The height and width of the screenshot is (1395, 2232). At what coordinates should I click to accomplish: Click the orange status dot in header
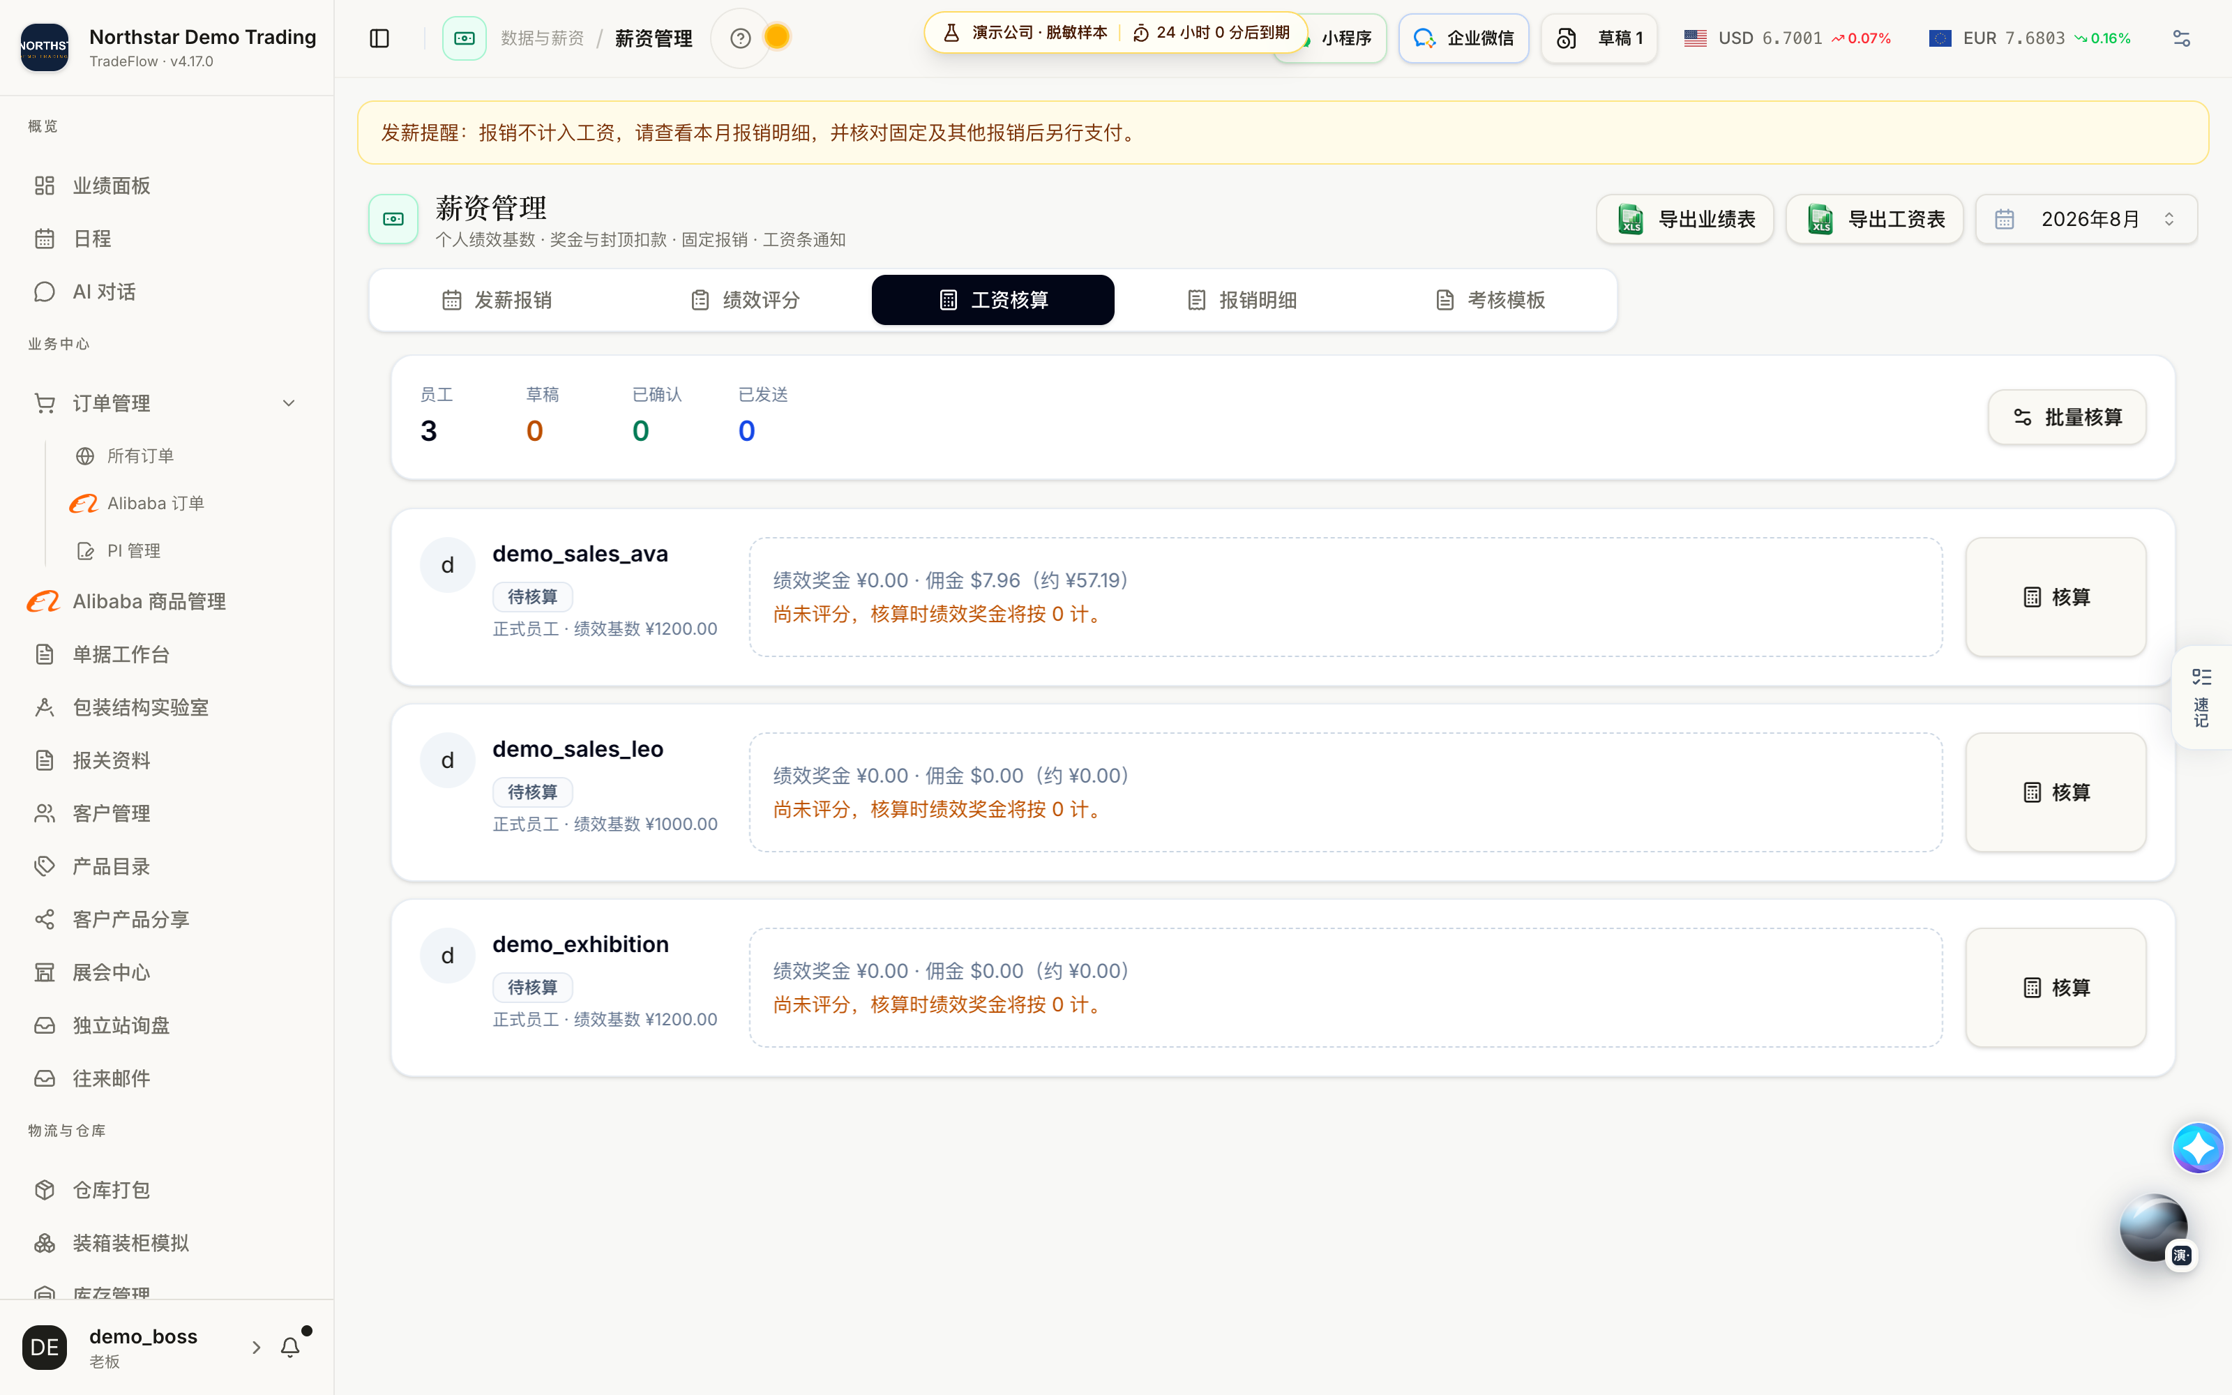tap(778, 37)
